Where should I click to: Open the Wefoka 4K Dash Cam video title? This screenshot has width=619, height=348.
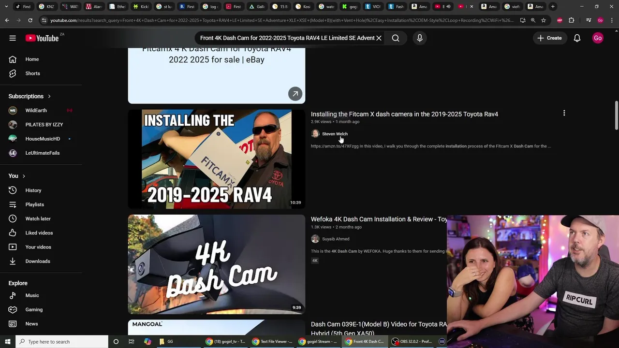point(379,219)
